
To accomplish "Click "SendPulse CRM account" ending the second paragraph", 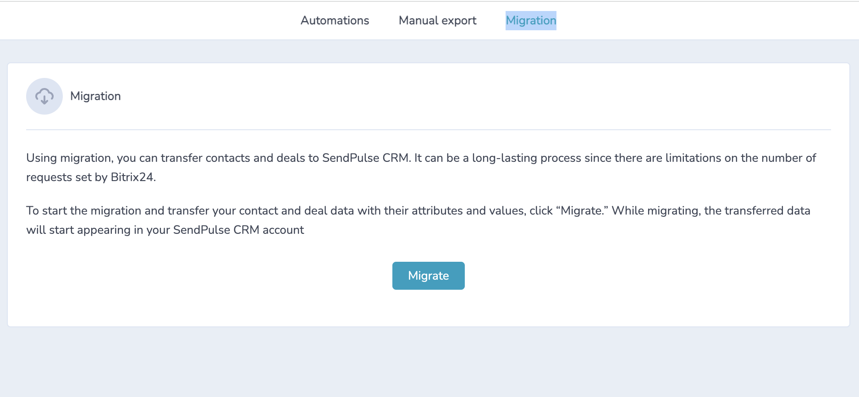I will point(238,230).
